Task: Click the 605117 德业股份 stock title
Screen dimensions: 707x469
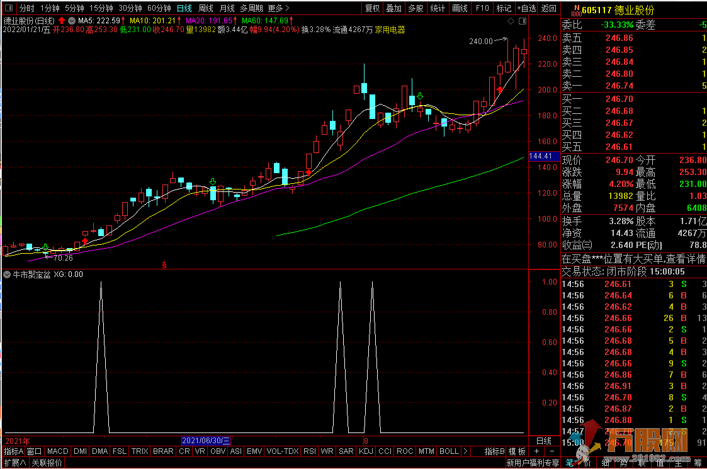Action: 618,10
